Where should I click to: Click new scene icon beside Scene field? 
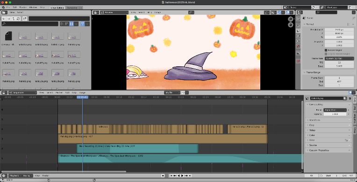coord(313,7)
